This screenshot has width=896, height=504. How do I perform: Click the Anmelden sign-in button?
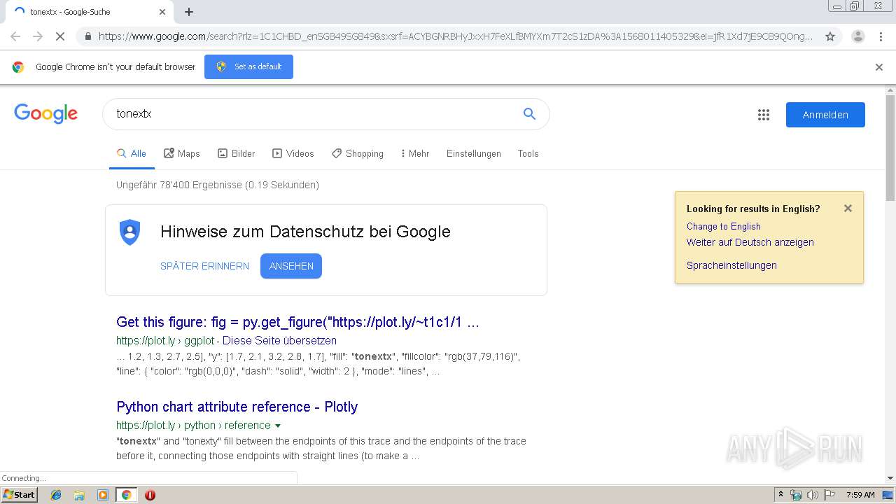click(825, 115)
